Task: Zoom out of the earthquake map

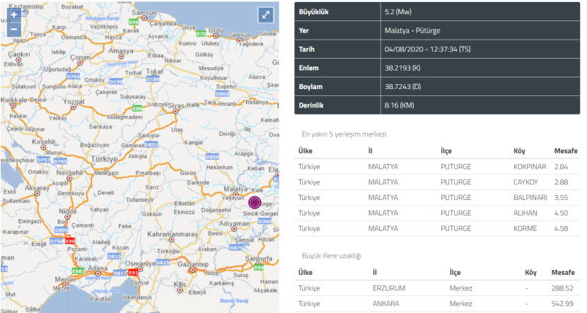Action: pos(14,30)
